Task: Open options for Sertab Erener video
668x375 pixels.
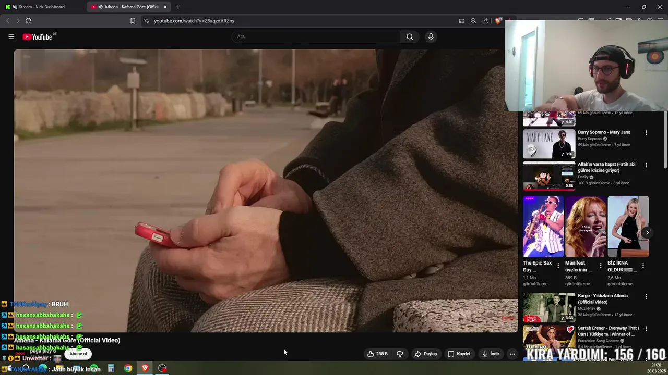Action: click(x=646, y=329)
